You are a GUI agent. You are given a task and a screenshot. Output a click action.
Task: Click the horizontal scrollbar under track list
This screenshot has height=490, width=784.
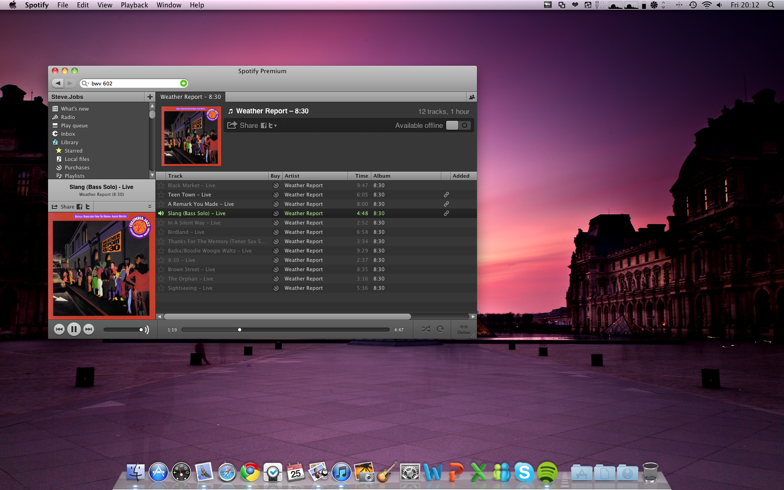coord(287,316)
